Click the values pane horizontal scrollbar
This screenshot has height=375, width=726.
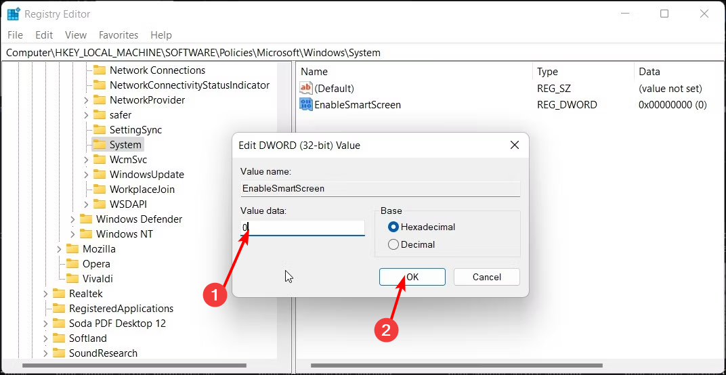pyautogui.click(x=456, y=366)
